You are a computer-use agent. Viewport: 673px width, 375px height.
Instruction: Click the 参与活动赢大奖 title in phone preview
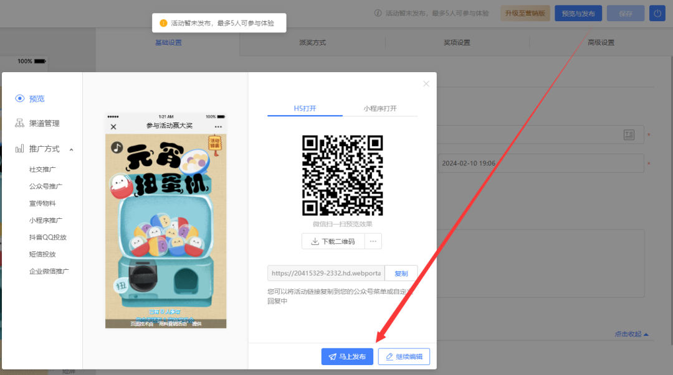(x=169, y=126)
